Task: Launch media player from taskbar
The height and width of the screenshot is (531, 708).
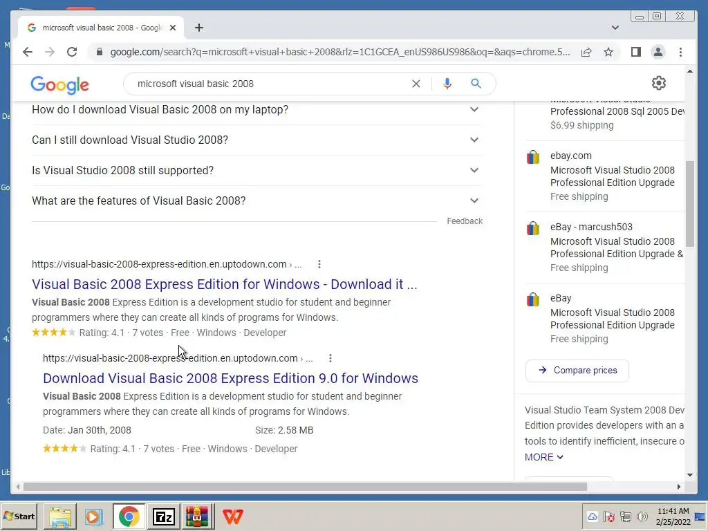Action: click(x=93, y=516)
